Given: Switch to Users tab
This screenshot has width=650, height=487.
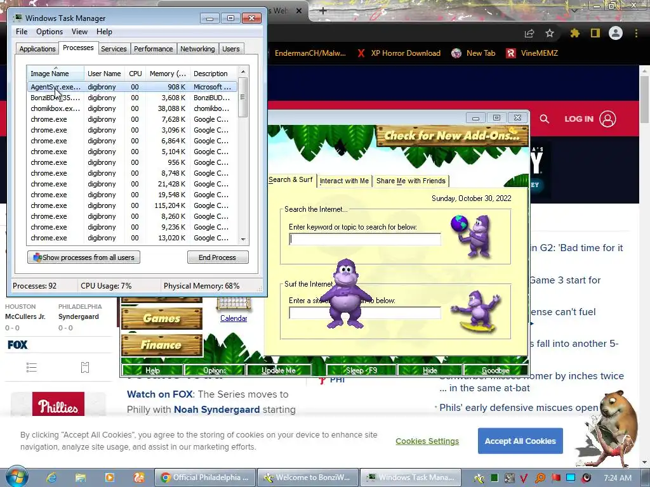Looking at the screenshot, I should point(231,49).
